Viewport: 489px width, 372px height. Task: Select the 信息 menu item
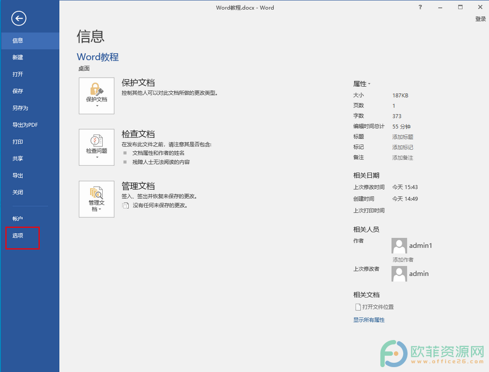(30, 41)
